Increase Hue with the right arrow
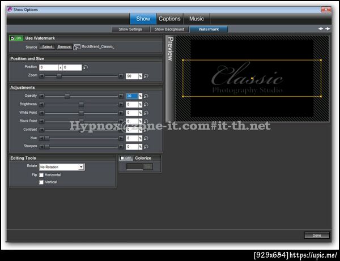Screen dimensions: 340x261 (x=121, y=138)
